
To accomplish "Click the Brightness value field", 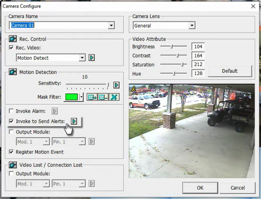I will (x=198, y=47).
